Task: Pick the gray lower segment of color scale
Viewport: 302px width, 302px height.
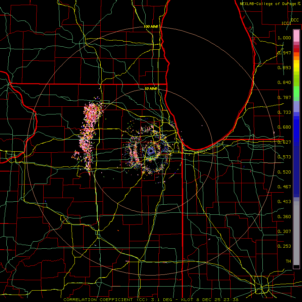Action: click(296, 233)
